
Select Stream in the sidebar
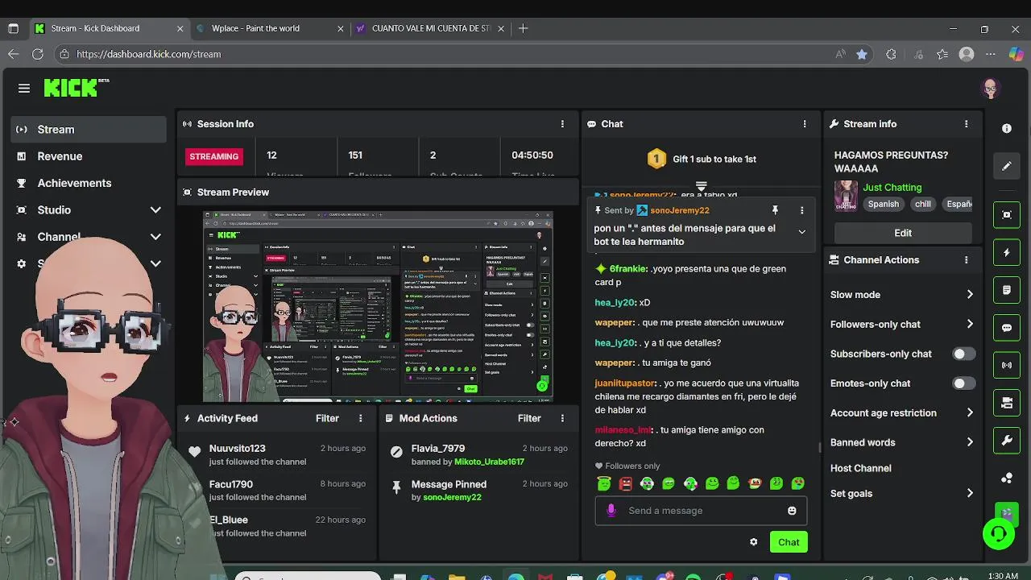[x=89, y=129]
